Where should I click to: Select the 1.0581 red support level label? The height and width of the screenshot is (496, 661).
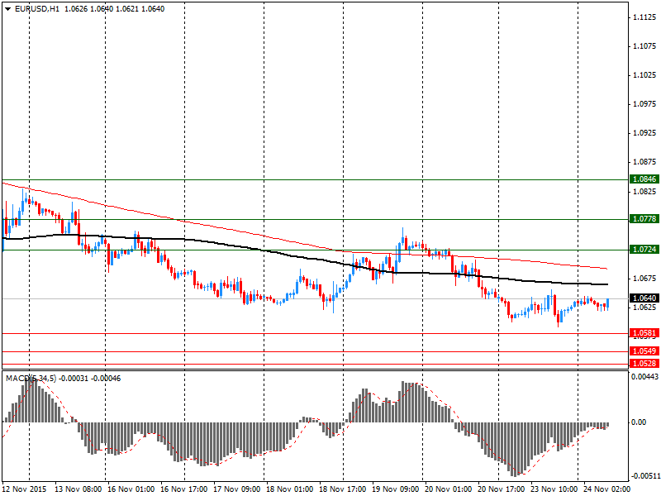tap(644, 333)
